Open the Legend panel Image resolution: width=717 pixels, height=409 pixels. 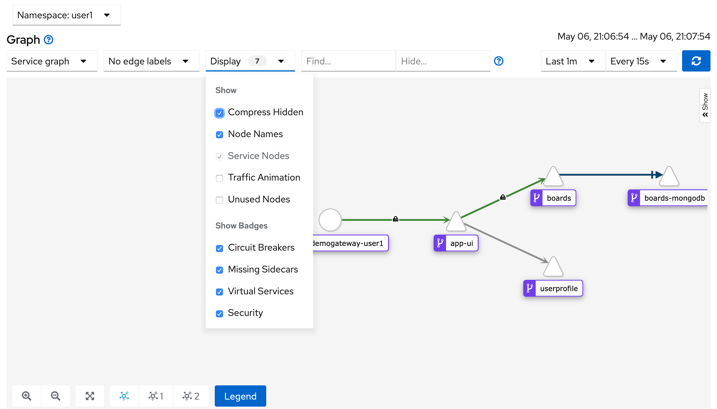point(240,396)
